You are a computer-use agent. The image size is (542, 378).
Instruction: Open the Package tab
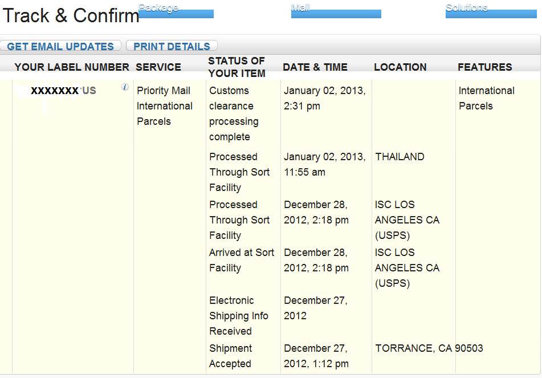click(x=176, y=11)
